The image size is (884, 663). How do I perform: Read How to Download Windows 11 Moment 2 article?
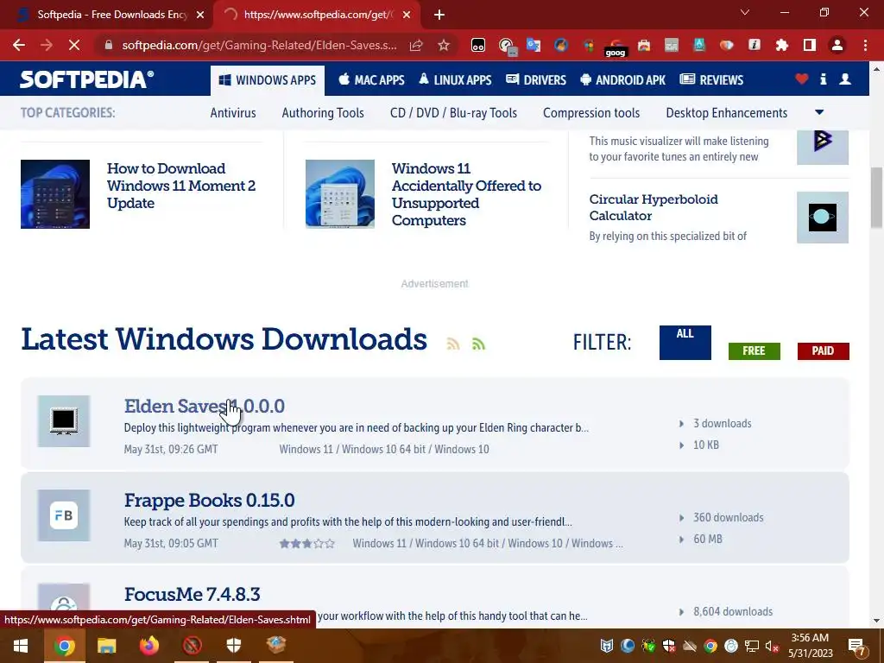(181, 186)
